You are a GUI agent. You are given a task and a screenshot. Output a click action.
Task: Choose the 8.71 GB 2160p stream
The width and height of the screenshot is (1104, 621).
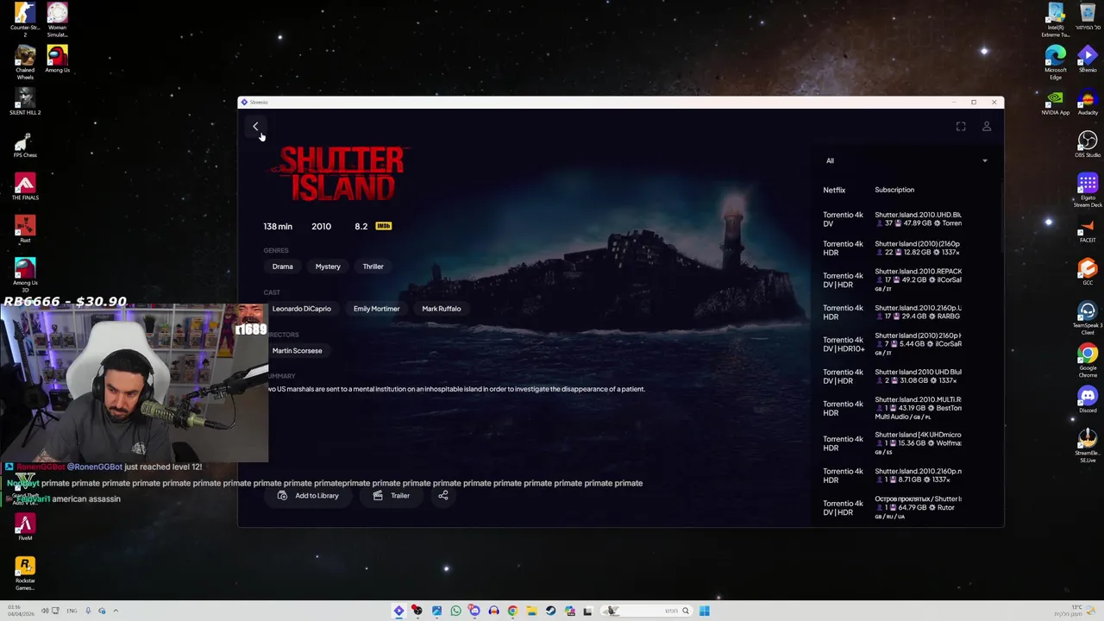coord(906,475)
